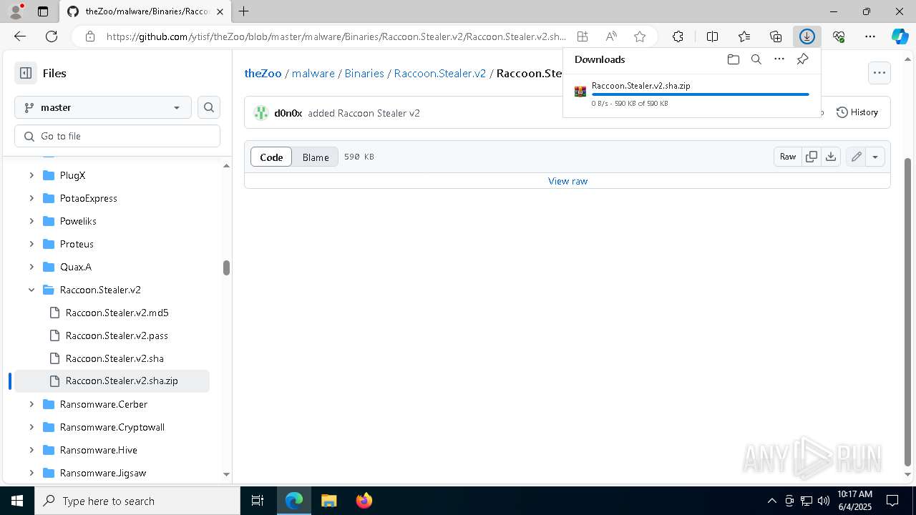Image resolution: width=916 pixels, height=515 pixels.
Task: Click the browser Back button
Action: click(x=20, y=36)
